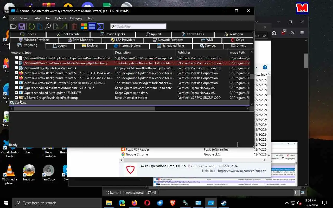
Task: Click the Autoruns horizontal scrollbar thumb
Action: click(84, 109)
